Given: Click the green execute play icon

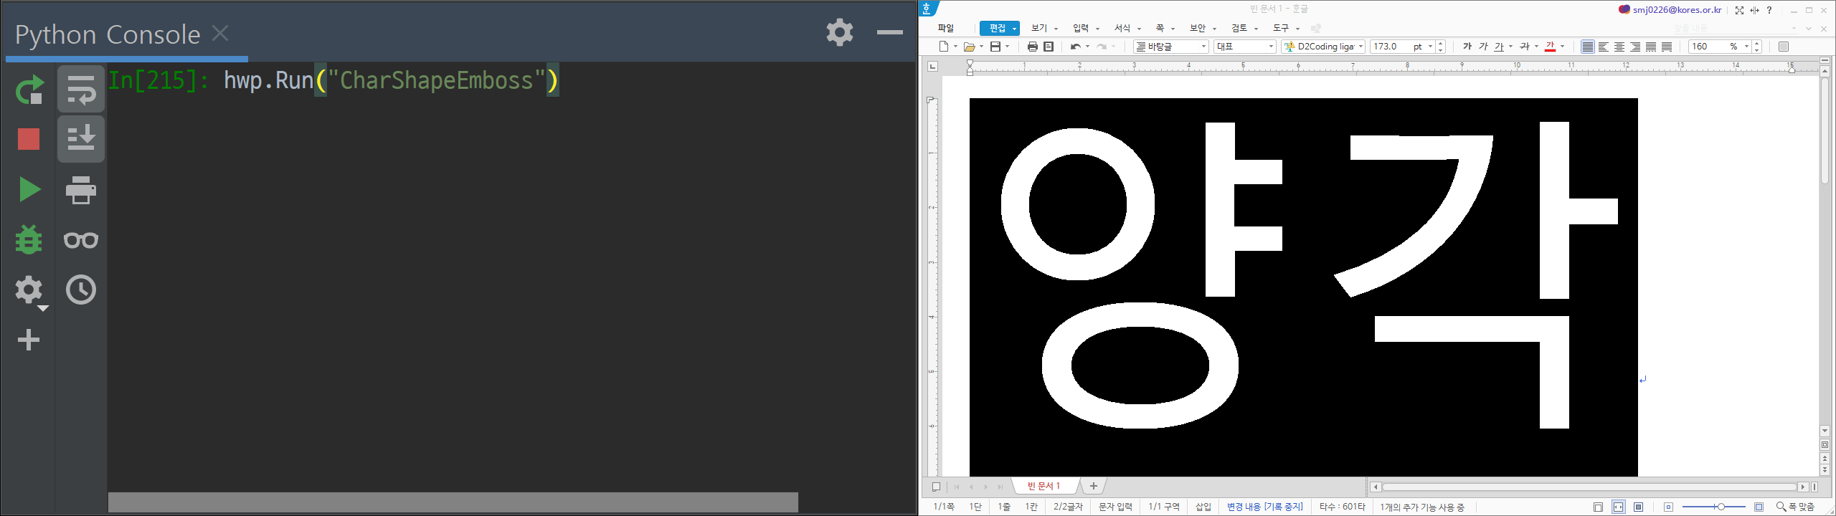Looking at the screenshot, I should (x=29, y=189).
